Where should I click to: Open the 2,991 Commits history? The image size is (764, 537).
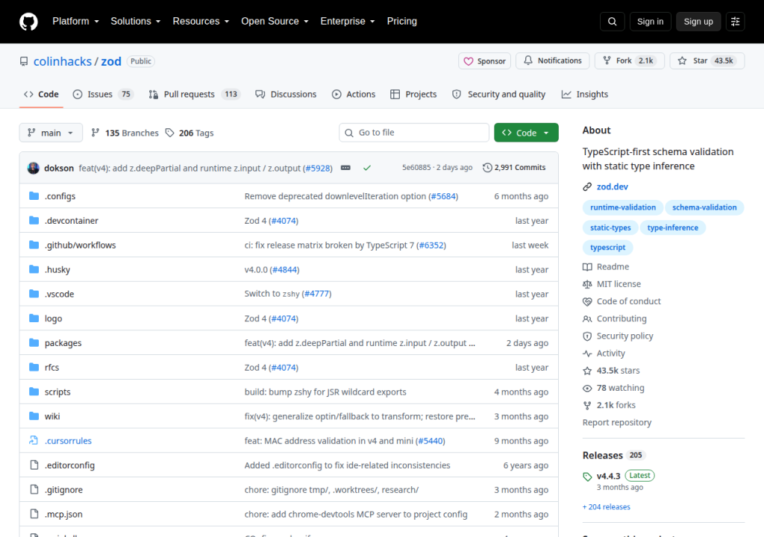click(x=514, y=167)
